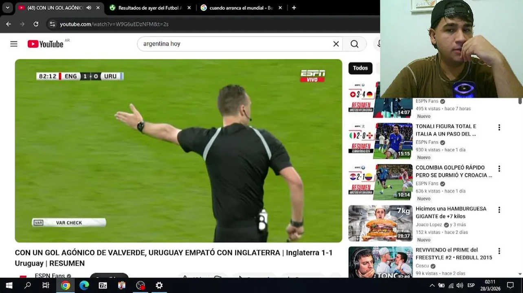Open the giant hamburger 7kg thumbnail
The image size is (523, 293).
click(x=380, y=223)
